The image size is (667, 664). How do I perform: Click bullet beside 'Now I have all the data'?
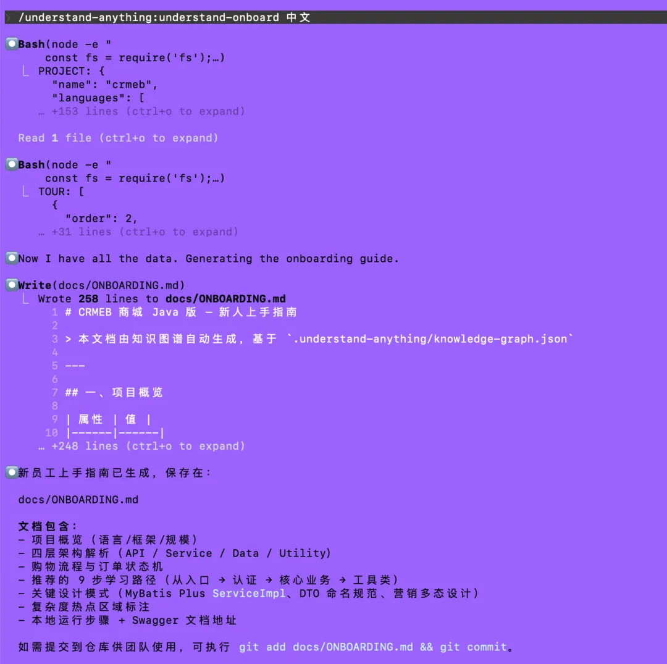click(x=12, y=258)
